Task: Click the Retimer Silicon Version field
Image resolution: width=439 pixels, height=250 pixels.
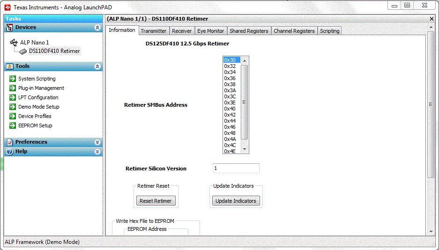Action: 236,169
